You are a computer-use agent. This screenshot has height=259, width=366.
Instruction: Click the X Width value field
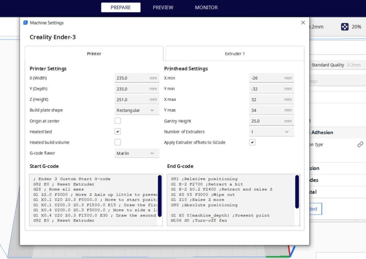[x=136, y=78]
